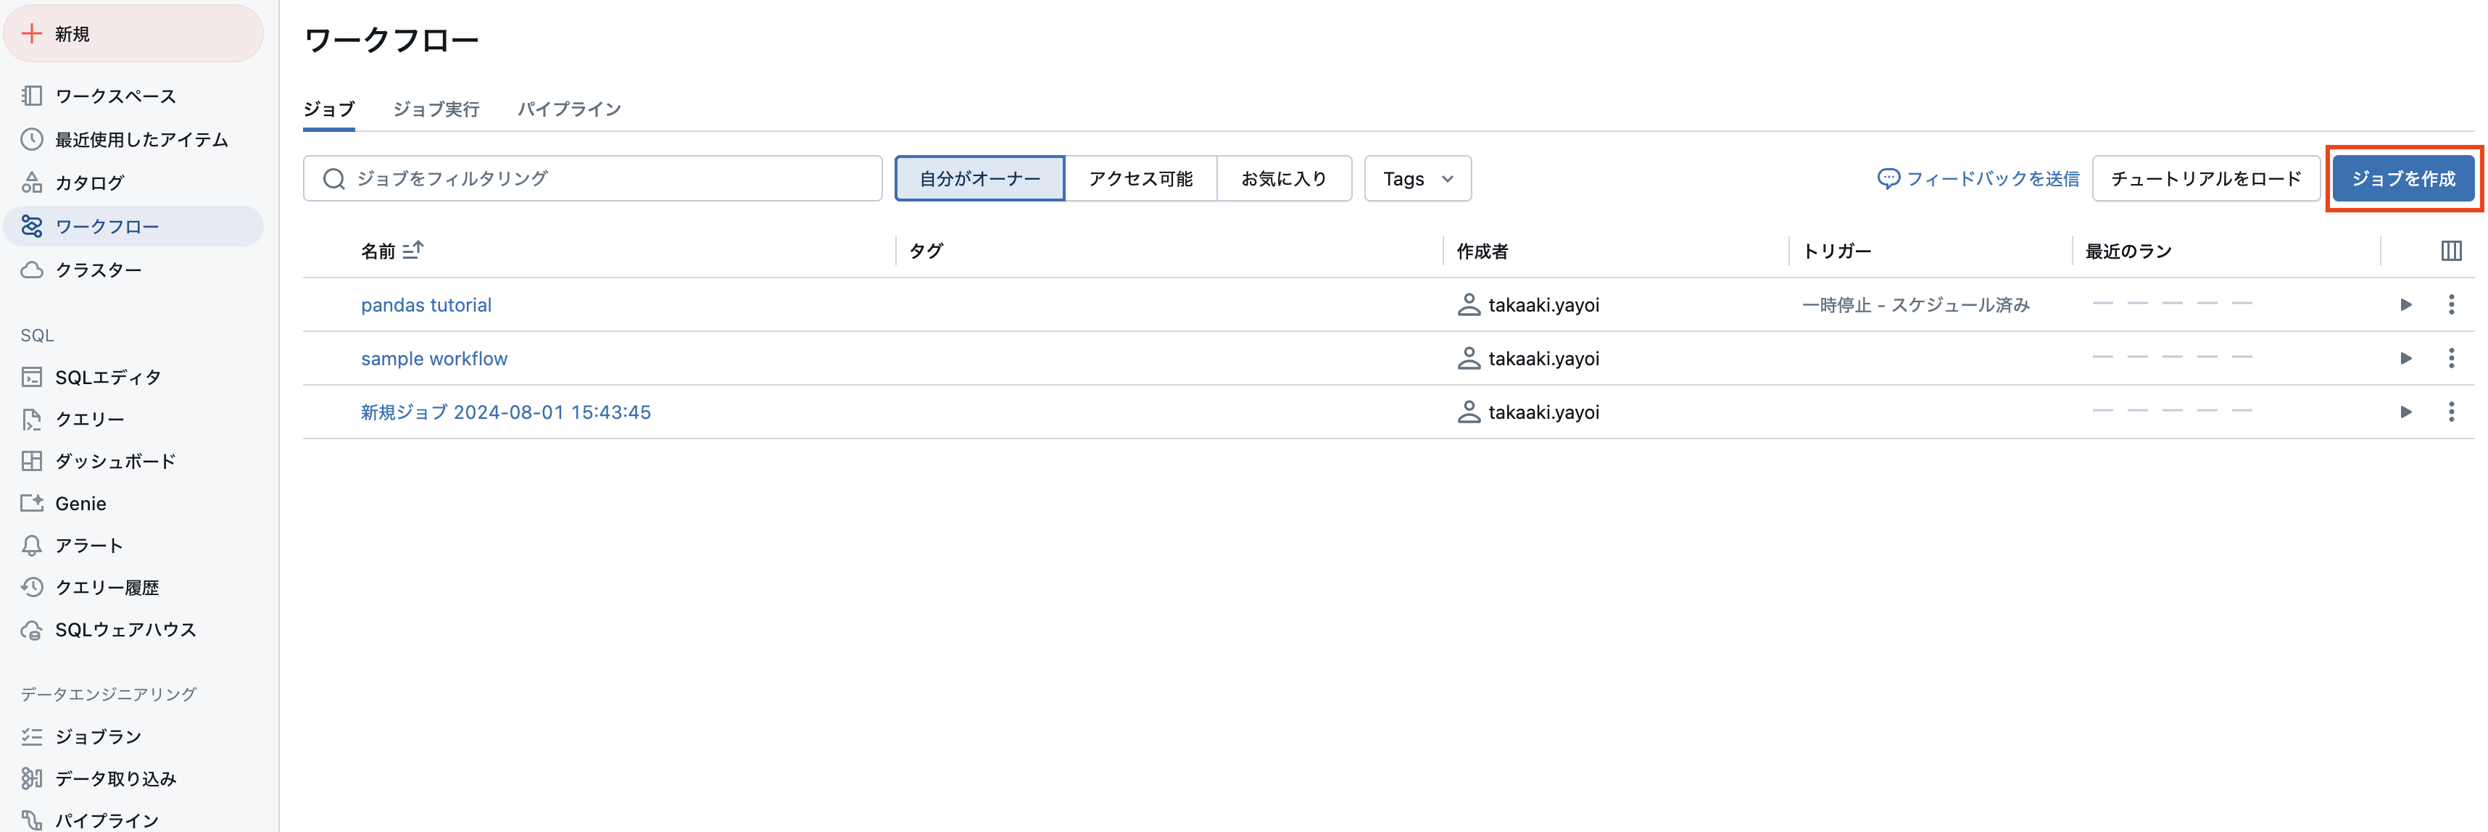
Task: Run the pandas tutorial job
Action: [x=2405, y=304]
